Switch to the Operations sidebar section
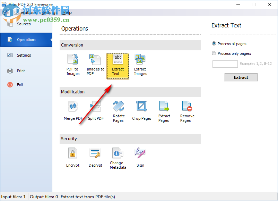The width and height of the screenshot is (278, 201). pos(26,40)
